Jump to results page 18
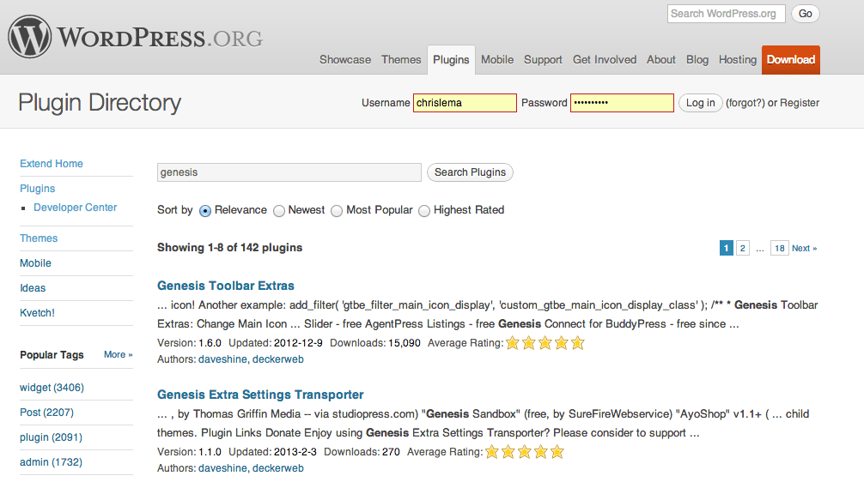The width and height of the screenshot is (864, 482). [x=779, y=248]
